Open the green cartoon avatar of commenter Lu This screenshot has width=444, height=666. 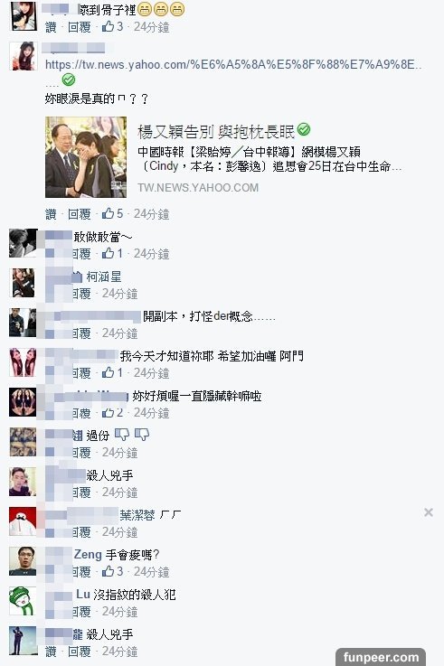[23, 601]
